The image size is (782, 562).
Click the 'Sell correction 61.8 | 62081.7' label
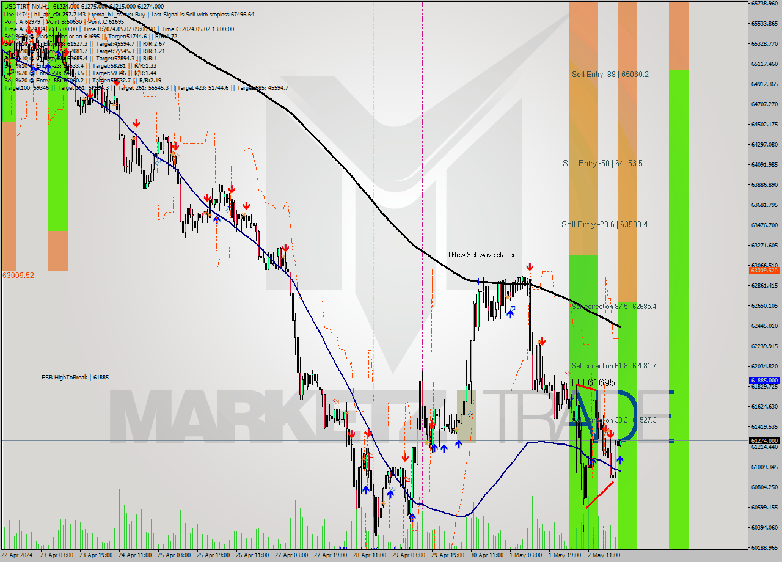pyautogui.click(x=614, y=366)
